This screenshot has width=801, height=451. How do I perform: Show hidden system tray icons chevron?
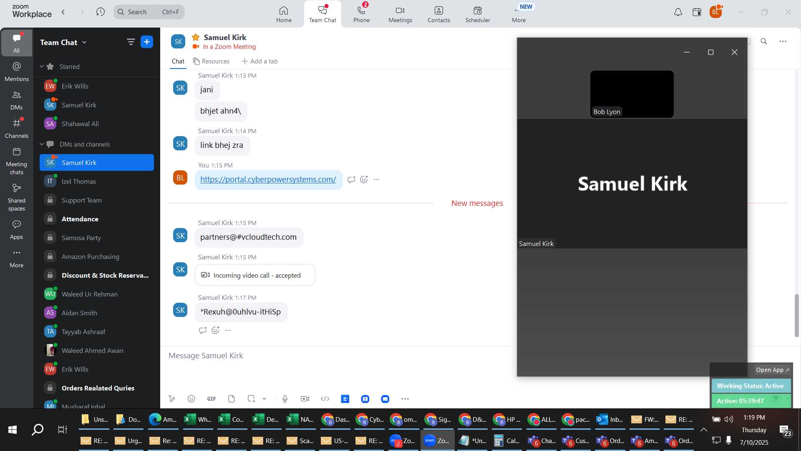click(x=703, y=430)
